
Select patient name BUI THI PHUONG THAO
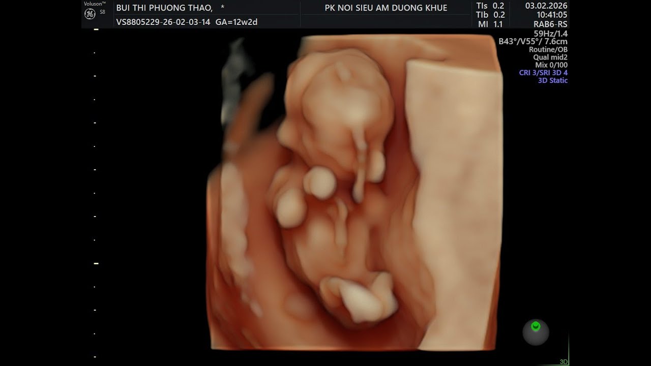[x=164, y=8]
